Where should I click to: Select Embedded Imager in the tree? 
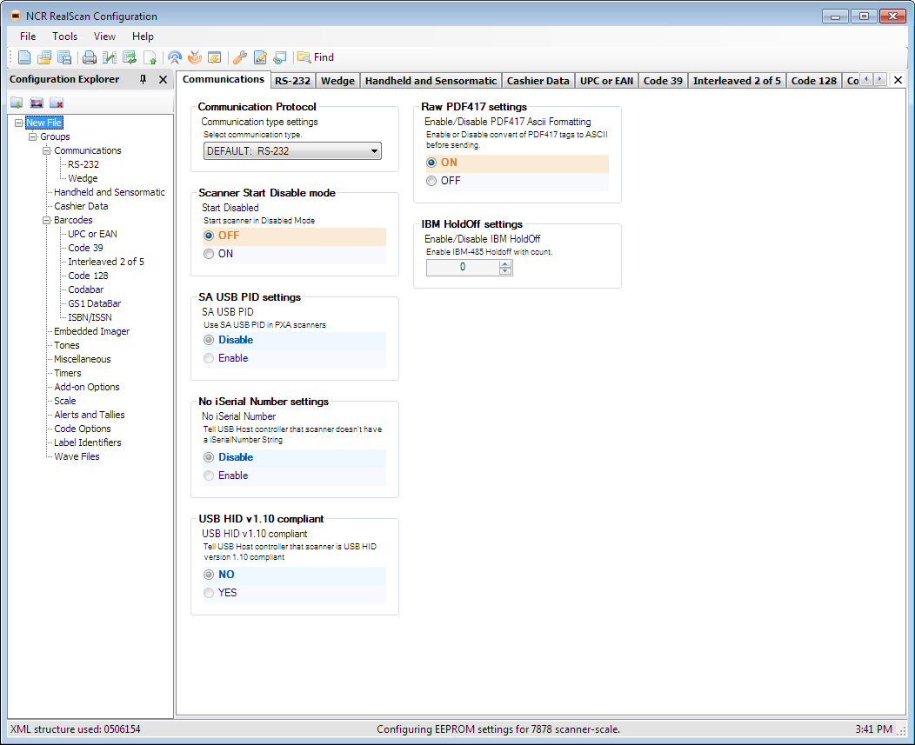91,331
